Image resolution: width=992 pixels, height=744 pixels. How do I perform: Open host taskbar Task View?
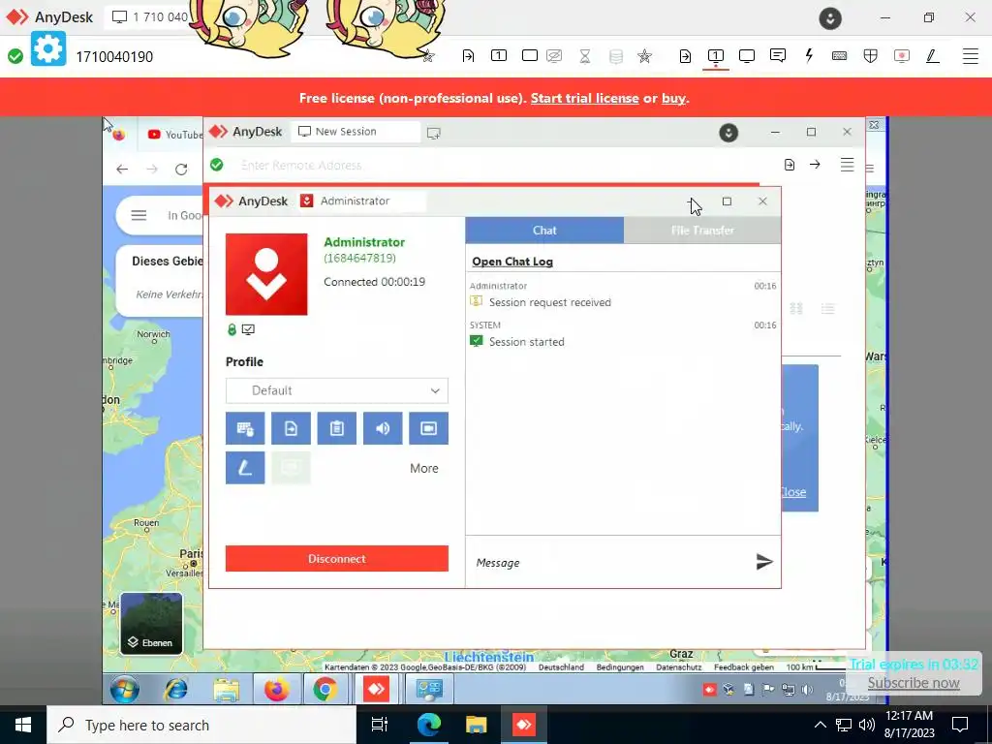point(380,725)
